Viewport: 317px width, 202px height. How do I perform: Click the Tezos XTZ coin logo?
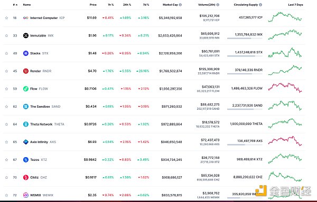coord(26,160)
